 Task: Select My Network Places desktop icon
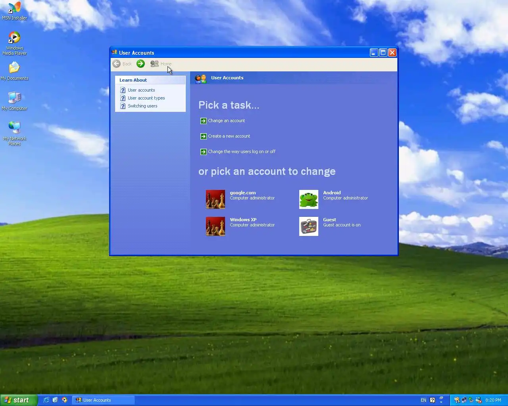15,134
